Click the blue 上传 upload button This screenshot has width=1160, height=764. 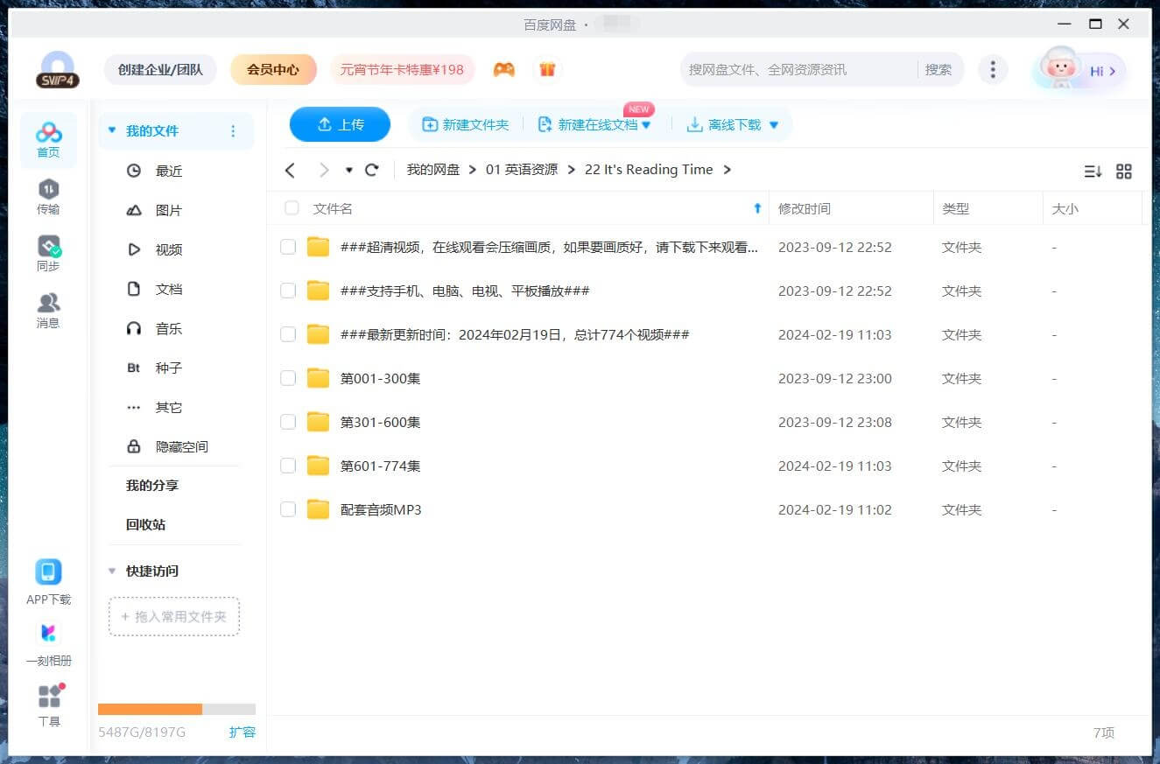(x=340, y=124)
